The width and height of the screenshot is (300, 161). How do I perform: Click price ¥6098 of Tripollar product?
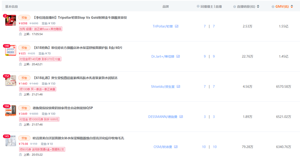click(x=23, y=23)
